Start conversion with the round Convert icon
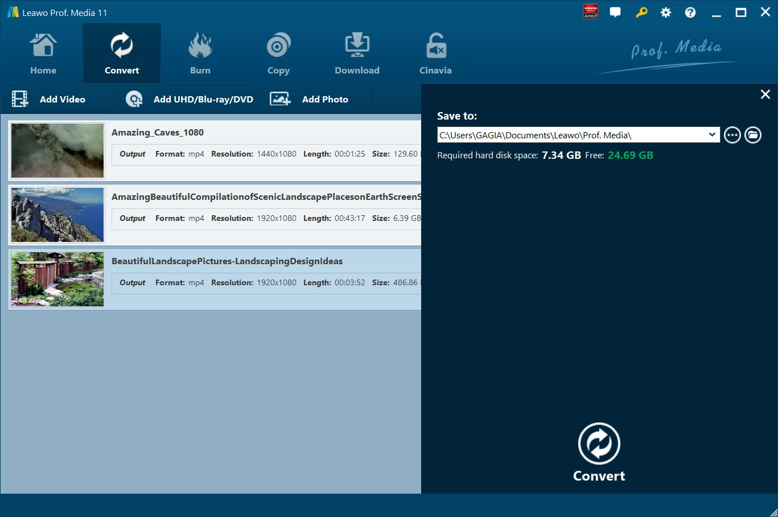Image resolution: width=778 pixels, height=517 pixels. tap(599, 444)
